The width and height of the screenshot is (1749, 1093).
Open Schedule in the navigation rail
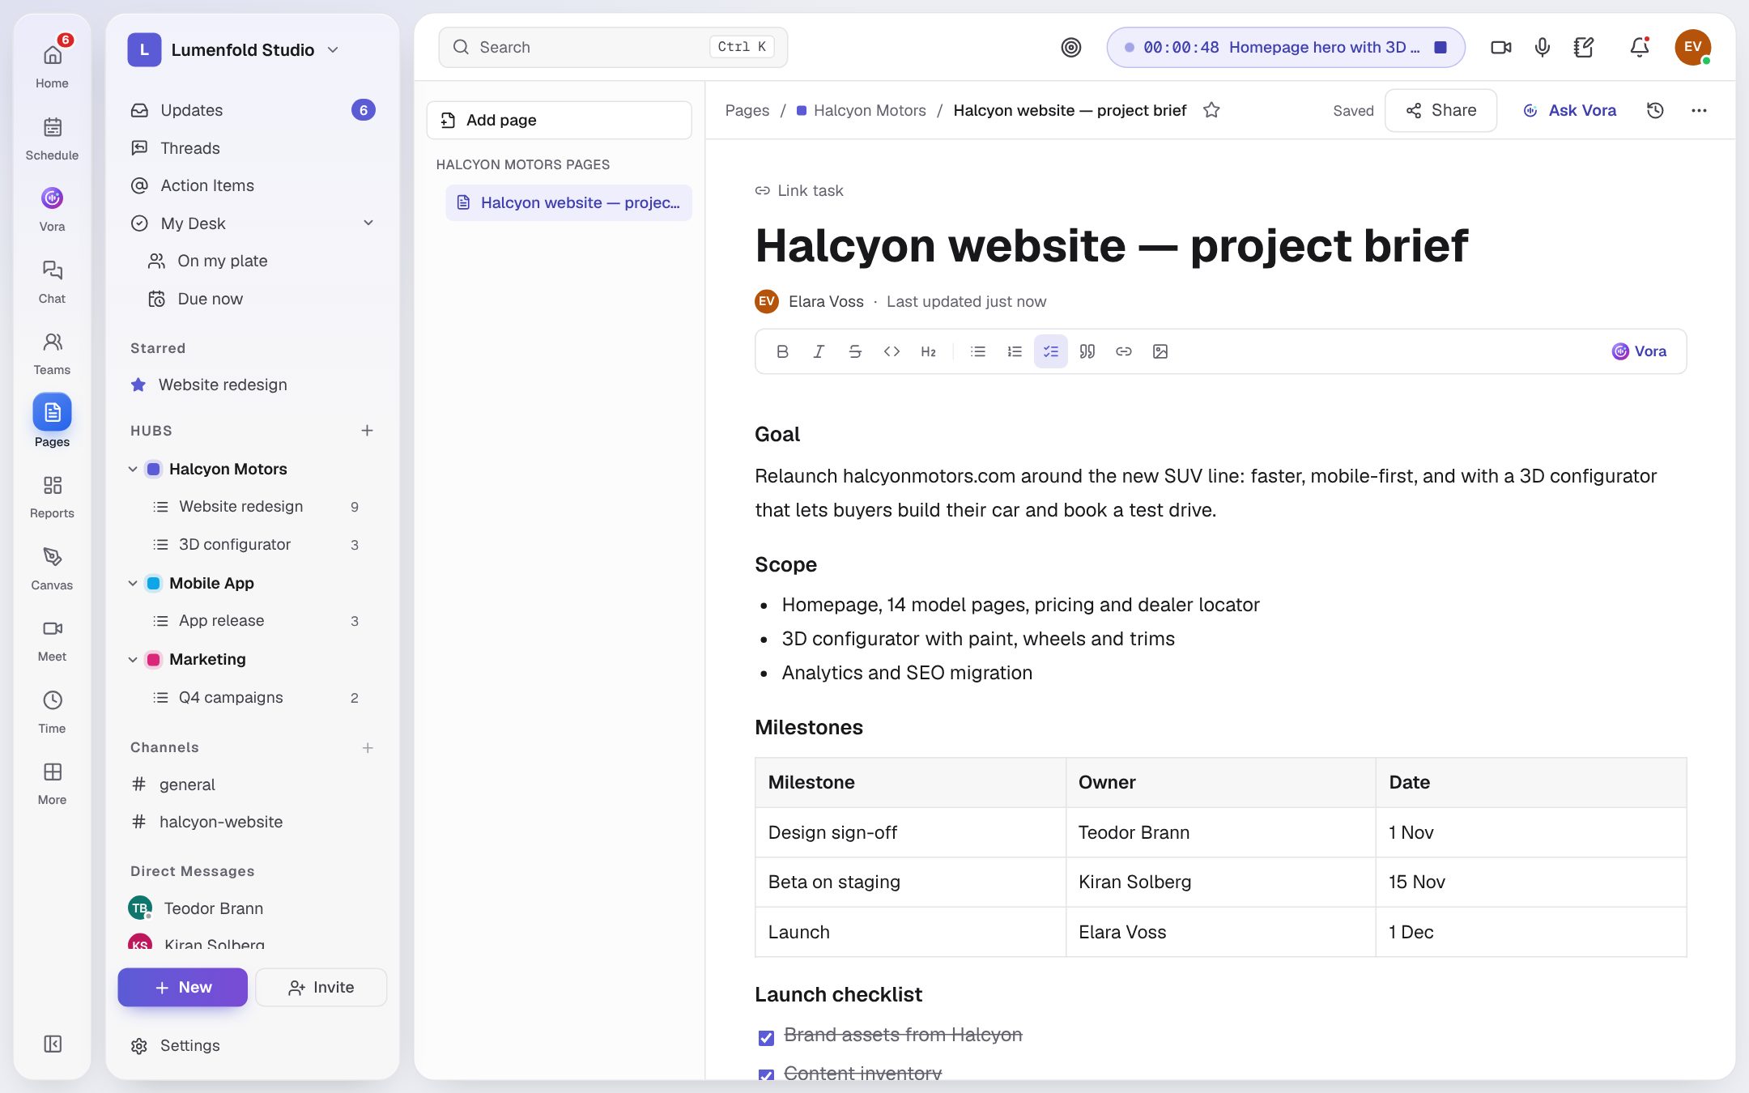pyautogui.click(x=52, y=138)
